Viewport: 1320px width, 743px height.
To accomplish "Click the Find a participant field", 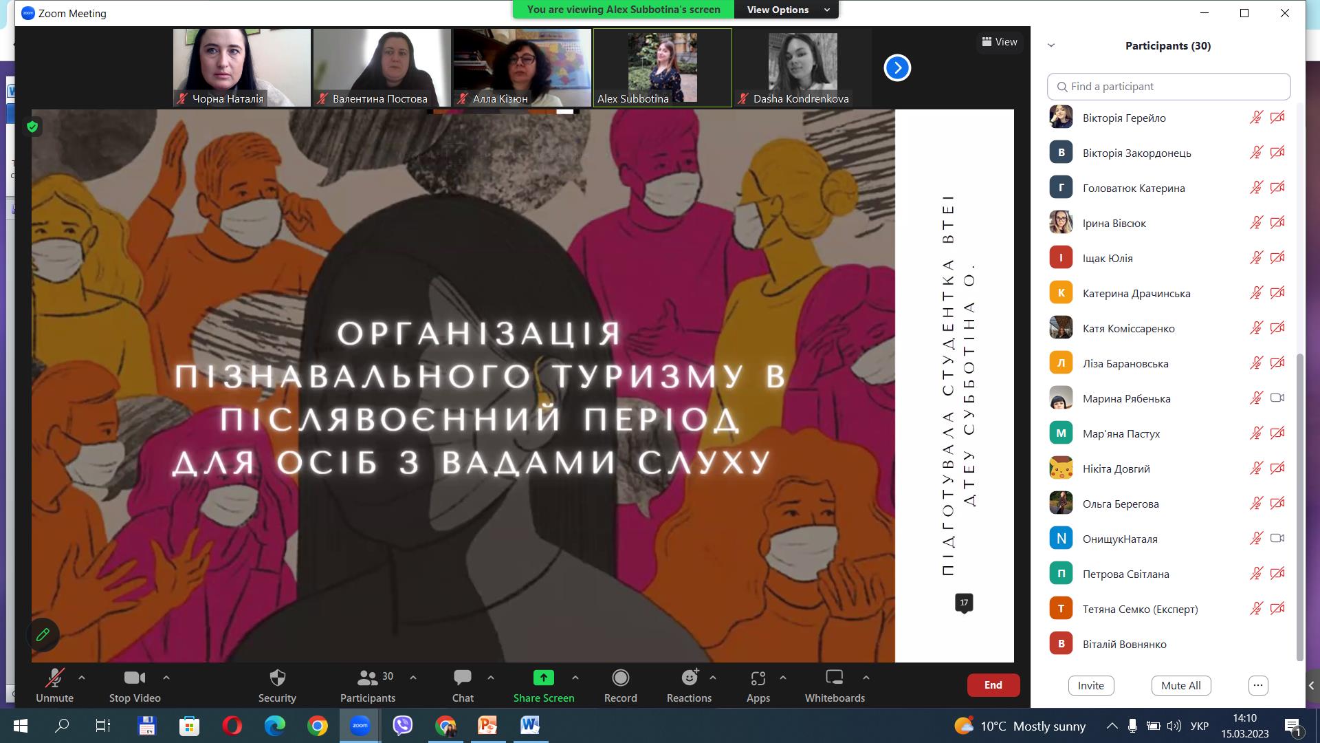I will tap(1169, 87).
